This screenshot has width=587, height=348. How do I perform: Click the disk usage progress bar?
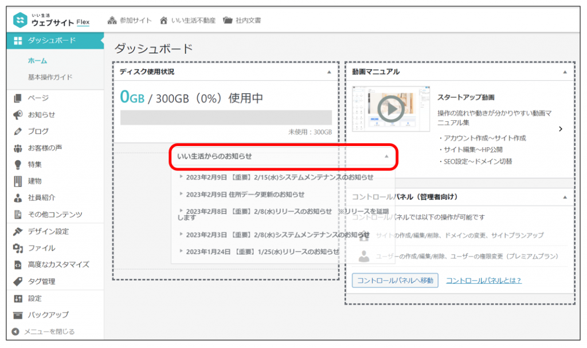coord(226,117)
